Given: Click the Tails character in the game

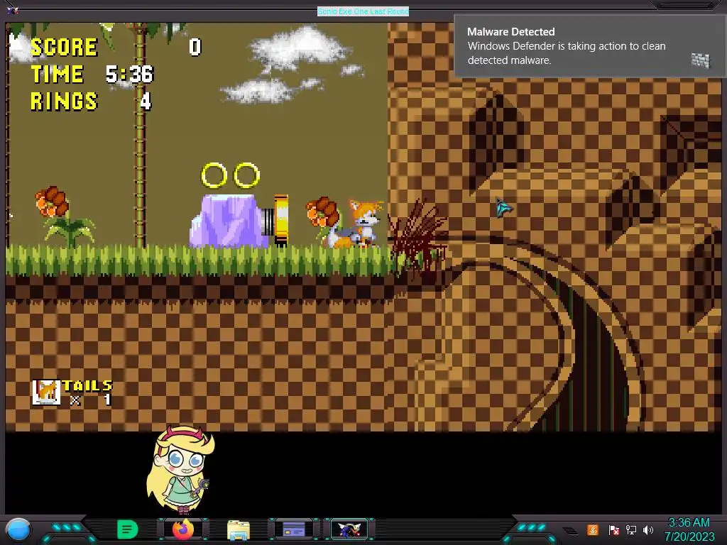Looking at the screenshot, I should click(357, 224).
